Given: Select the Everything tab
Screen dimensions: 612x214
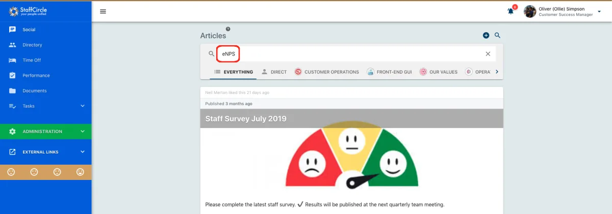Looking at the screenshot, I should point(234,72).
